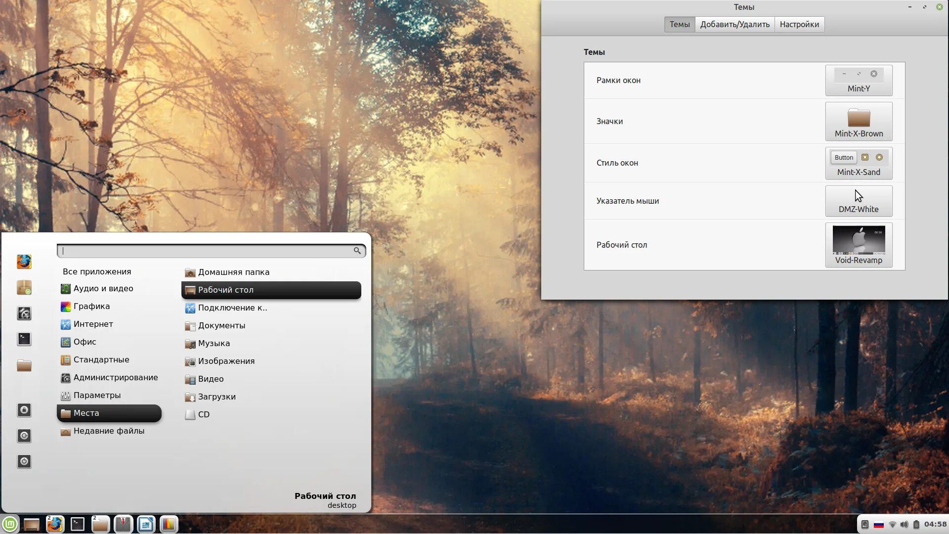Open the Russian flag keyboard layout indicator
The width and height of the screenshot is (949, 534).
tap(879, 525)
